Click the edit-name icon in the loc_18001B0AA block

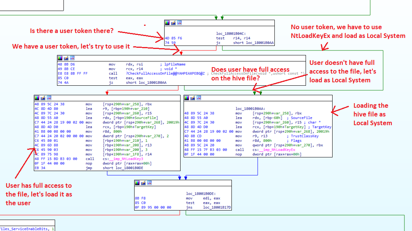[x=193, y=98]
